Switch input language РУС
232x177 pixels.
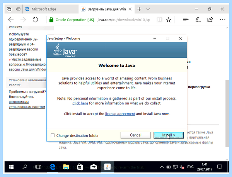point(190,167)
